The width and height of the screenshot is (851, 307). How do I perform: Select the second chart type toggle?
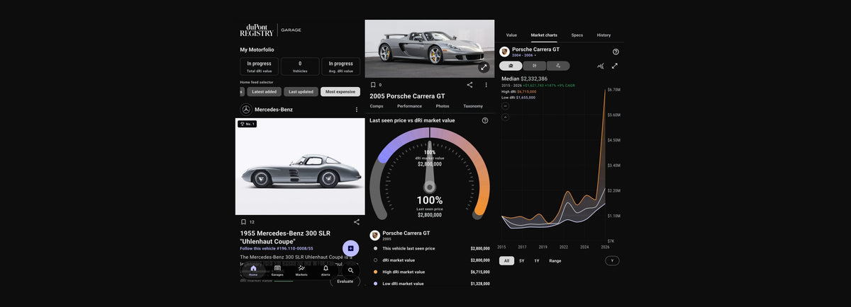point(535,66)
